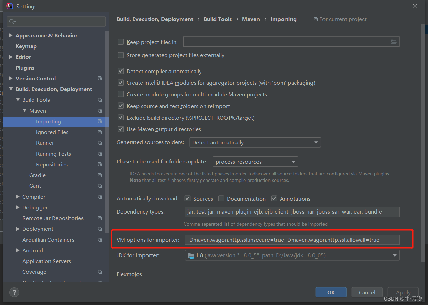The image size is (428, 305).
Task: Click VM options for importer field
Action: coord(292,240)
